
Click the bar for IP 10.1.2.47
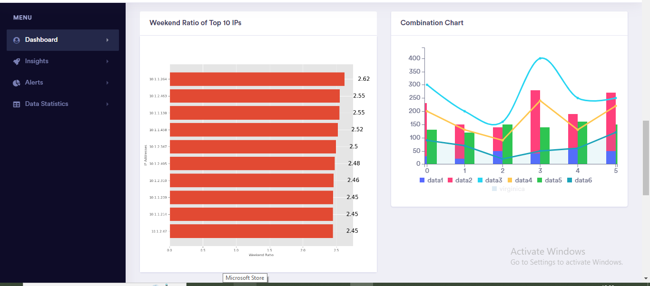251,231
